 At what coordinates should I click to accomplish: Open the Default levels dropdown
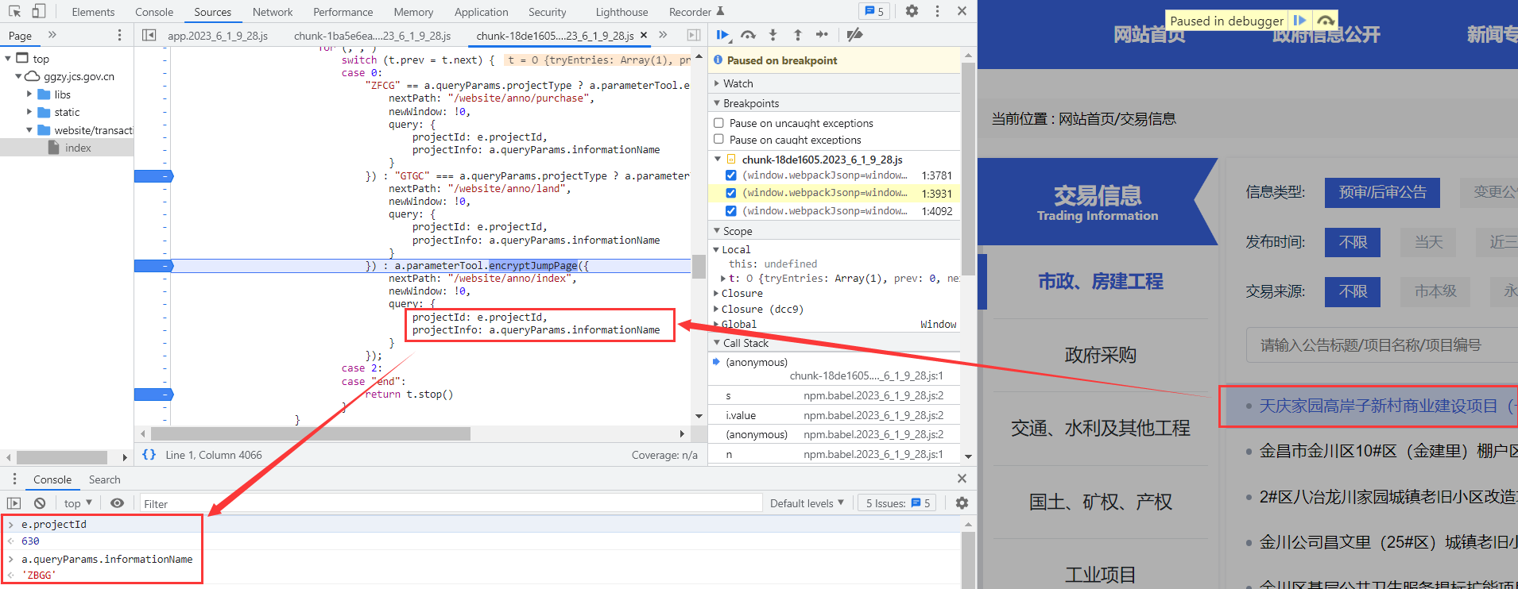[x=807, y=503]
